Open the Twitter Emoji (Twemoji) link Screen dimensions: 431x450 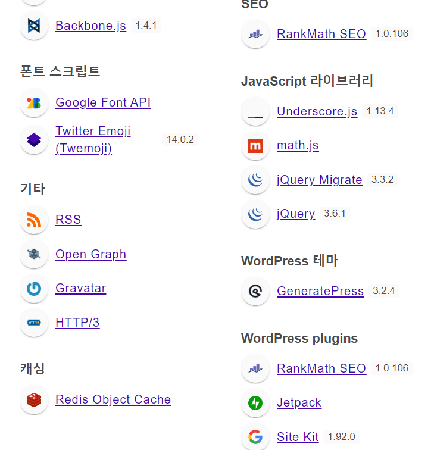click(93, 140)
